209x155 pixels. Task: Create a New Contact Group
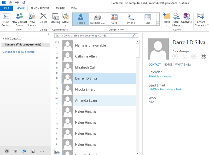pyautogui.click(x=19, y=20)
